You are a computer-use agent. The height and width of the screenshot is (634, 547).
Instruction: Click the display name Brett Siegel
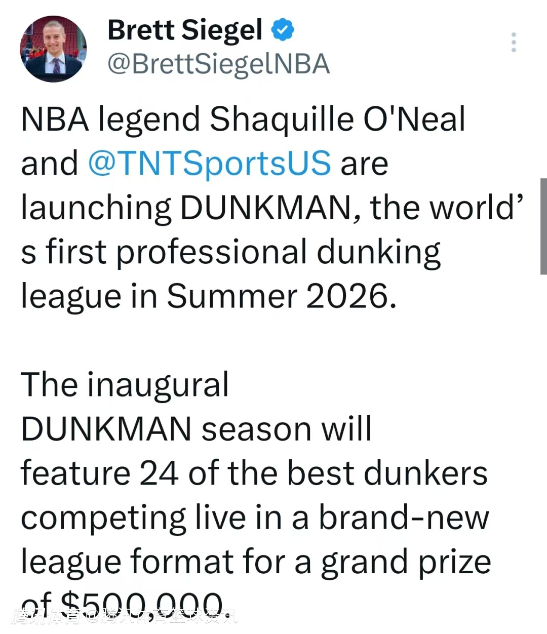(x=185, y=30)
